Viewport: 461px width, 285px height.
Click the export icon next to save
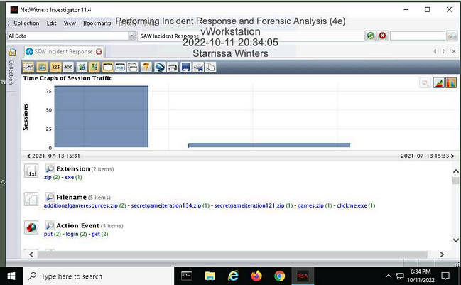coord(198,68)
